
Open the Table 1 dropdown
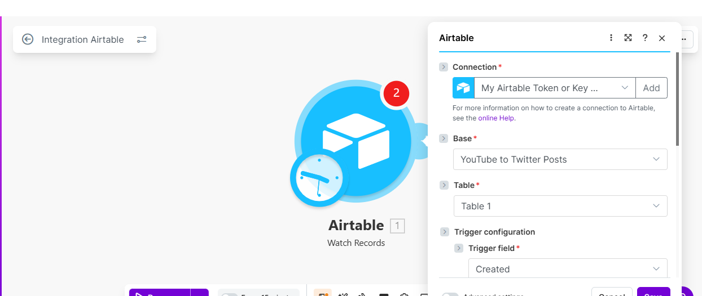(x=560, y=206)
